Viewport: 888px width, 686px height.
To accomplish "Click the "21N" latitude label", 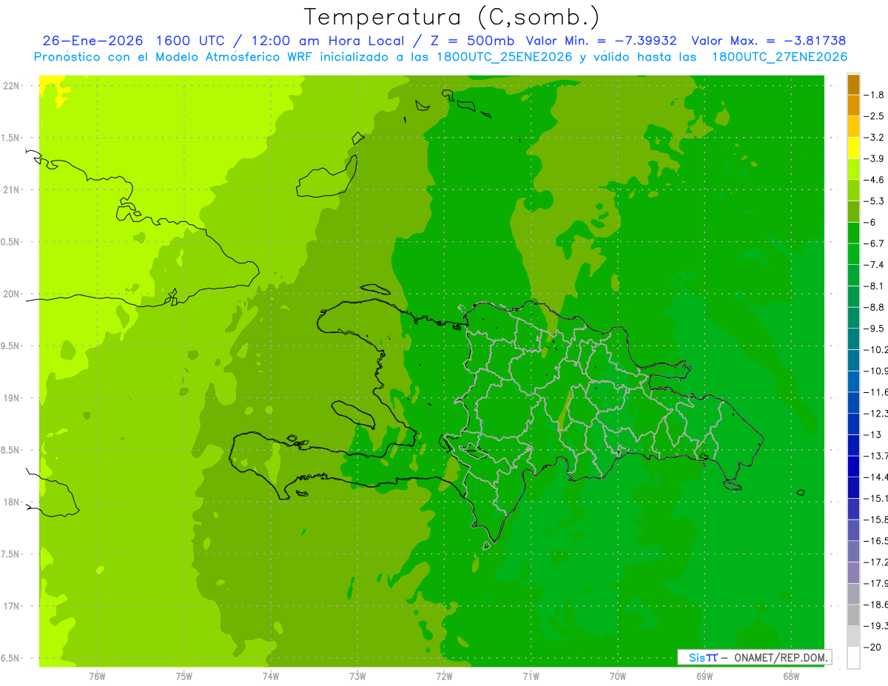I will pos(12,190).
